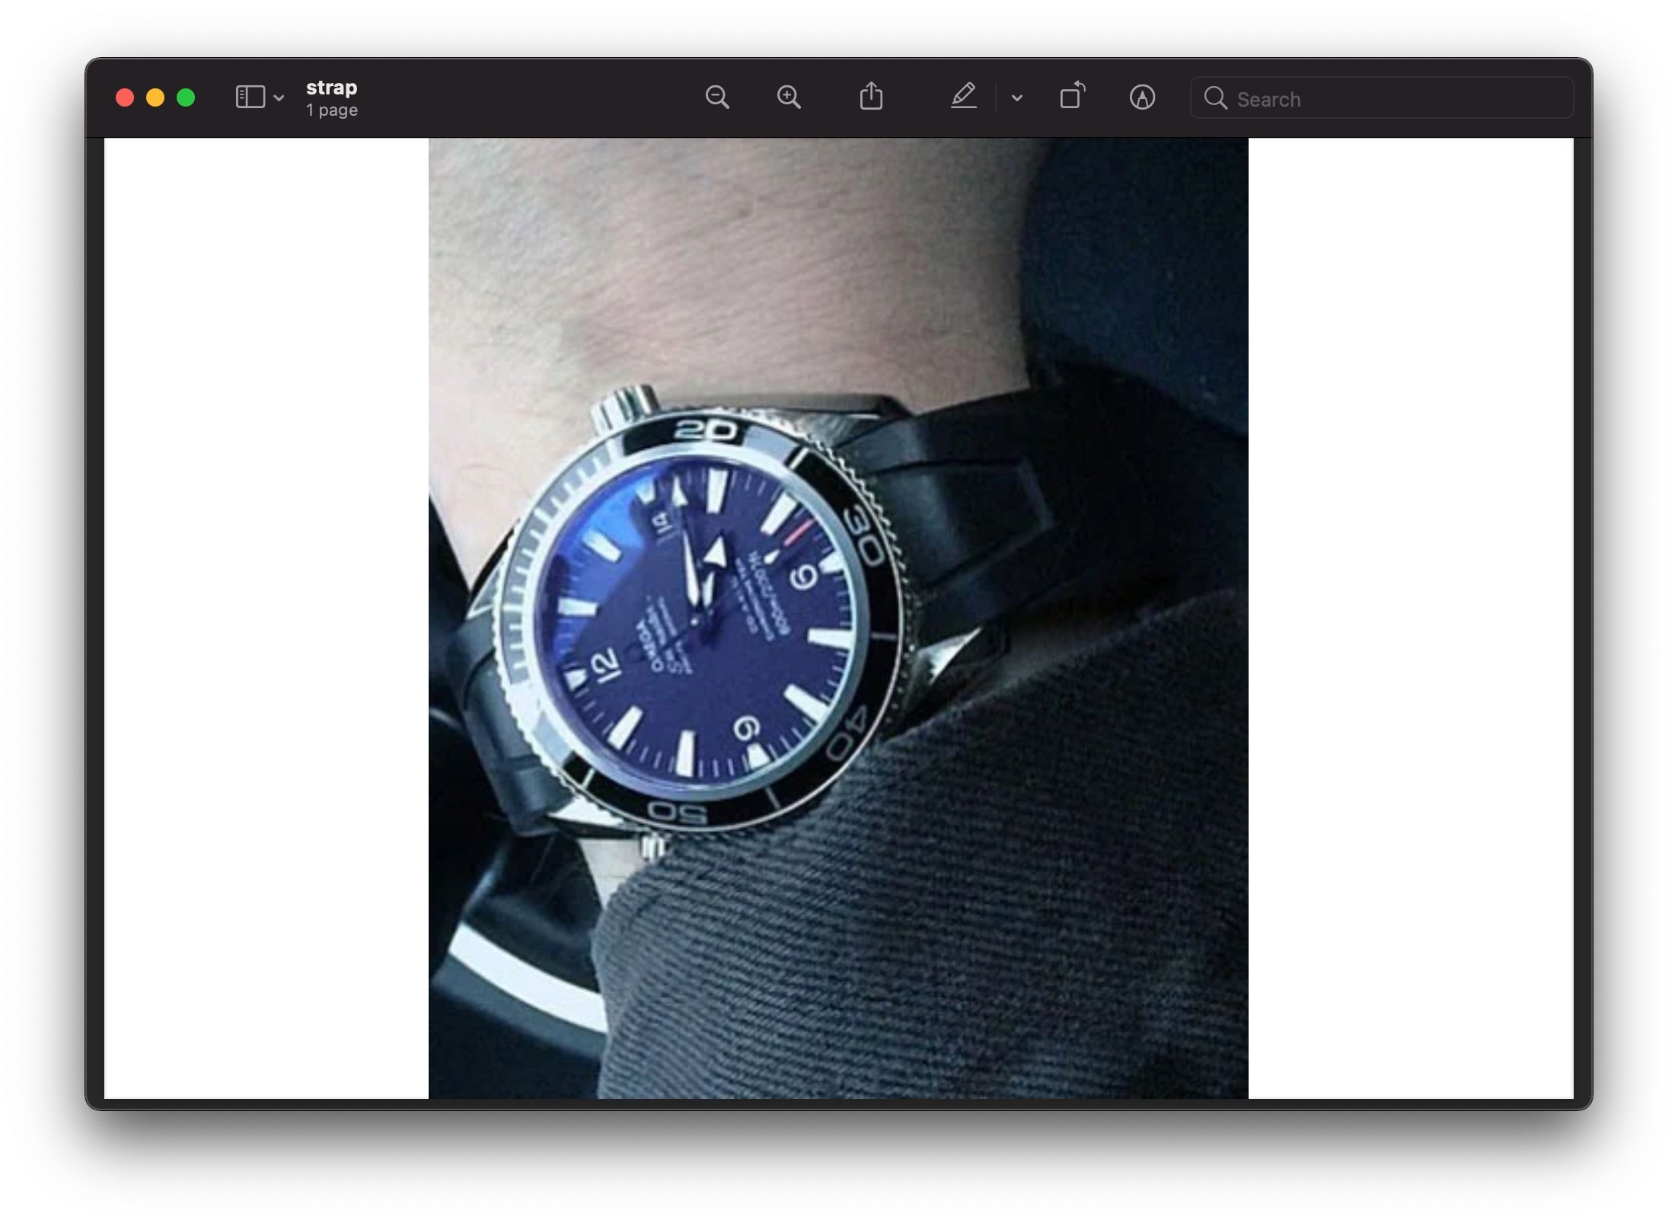The image size is (1678, 1223).
Task: Open the highlight pen options dropdown arrow
Action: (x=1016, y=98)
